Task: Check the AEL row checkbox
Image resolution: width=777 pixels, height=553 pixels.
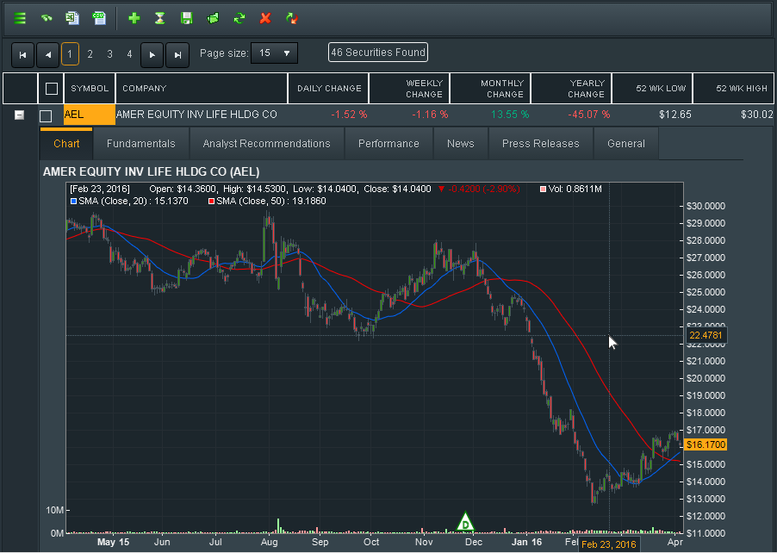Action: [x=47, y=115]
